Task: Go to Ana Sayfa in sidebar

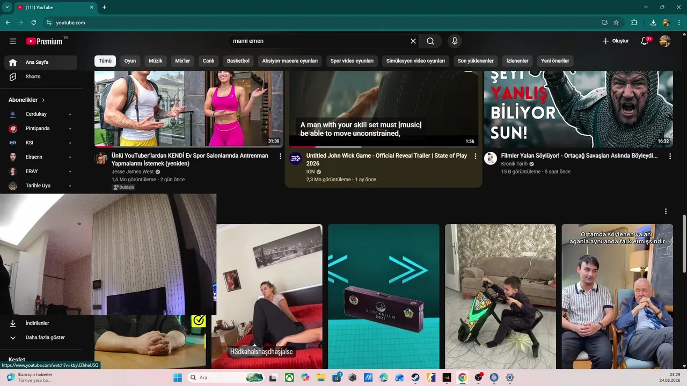Action: click(41, 62)
